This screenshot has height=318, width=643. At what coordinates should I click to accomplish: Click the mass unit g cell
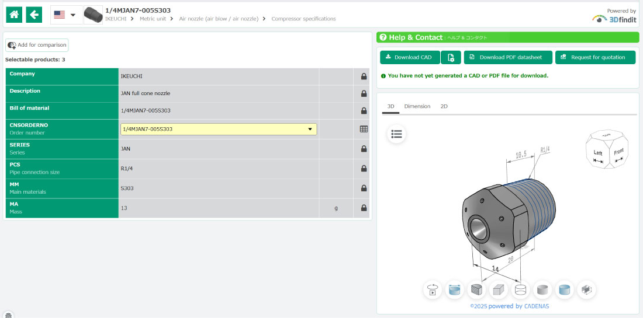click(336, 208)
